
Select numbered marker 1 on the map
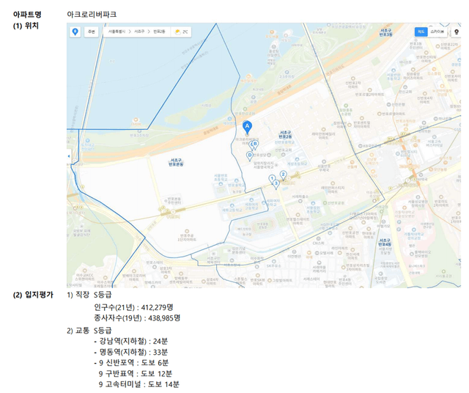(x=272, y=179)
